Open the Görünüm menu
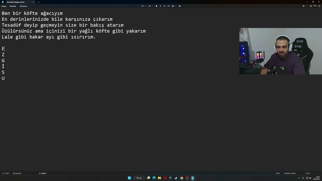Viewport: 322px width, 181px height. tap(23, 6)
